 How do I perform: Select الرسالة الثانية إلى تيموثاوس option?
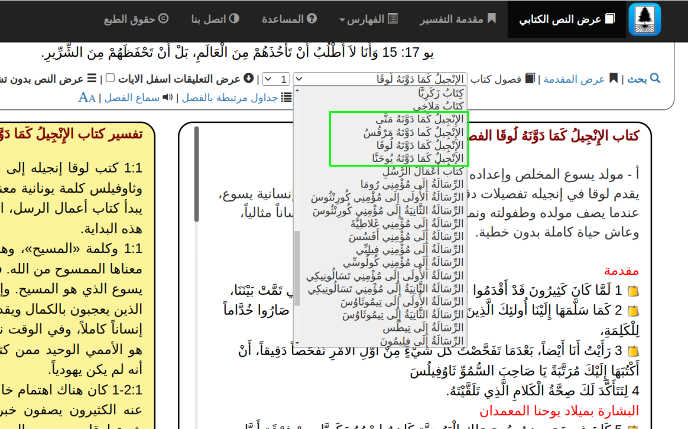403,315
